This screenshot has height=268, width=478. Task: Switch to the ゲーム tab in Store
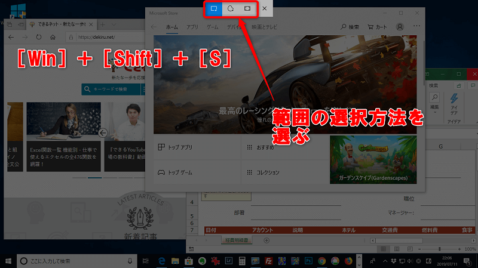[212, 27]
